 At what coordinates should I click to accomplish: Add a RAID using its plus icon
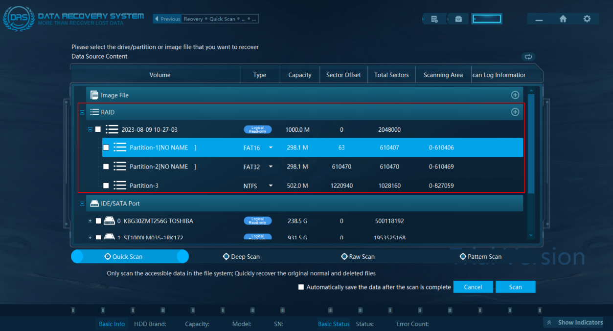[515, 112]
